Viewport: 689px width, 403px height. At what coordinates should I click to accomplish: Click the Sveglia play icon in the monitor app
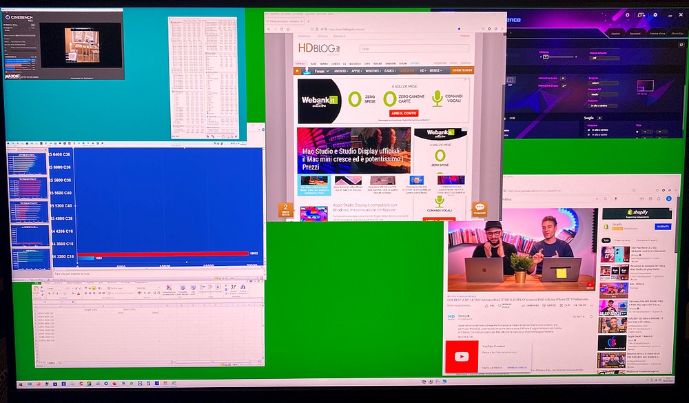point(599,118)
